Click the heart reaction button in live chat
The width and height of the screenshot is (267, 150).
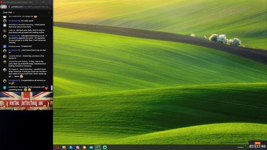click(46, 88)
